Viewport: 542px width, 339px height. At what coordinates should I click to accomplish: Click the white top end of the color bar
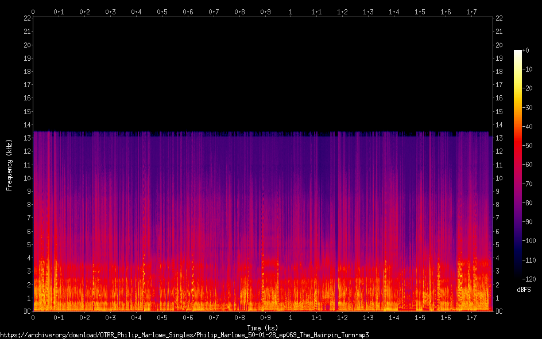pyautogui.click(x=518, y=53)
